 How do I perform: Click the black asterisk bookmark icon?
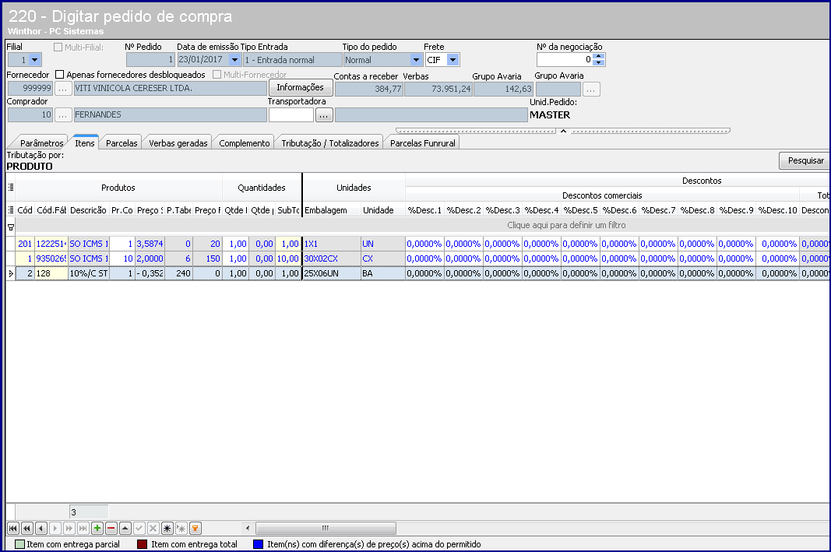(x=167, y=528)
